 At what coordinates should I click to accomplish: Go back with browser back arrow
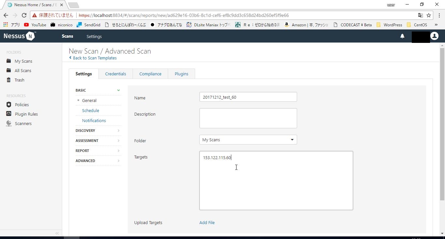[6, 15]
